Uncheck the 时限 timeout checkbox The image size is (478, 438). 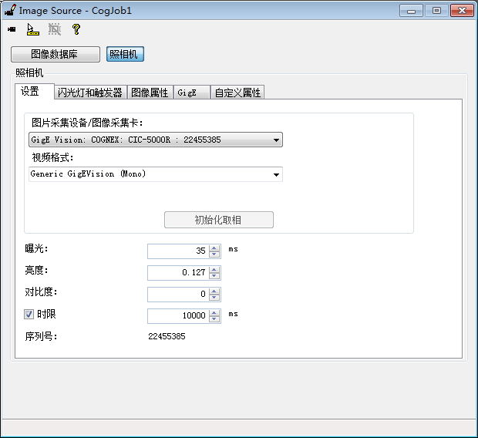(x=29, y=314)
